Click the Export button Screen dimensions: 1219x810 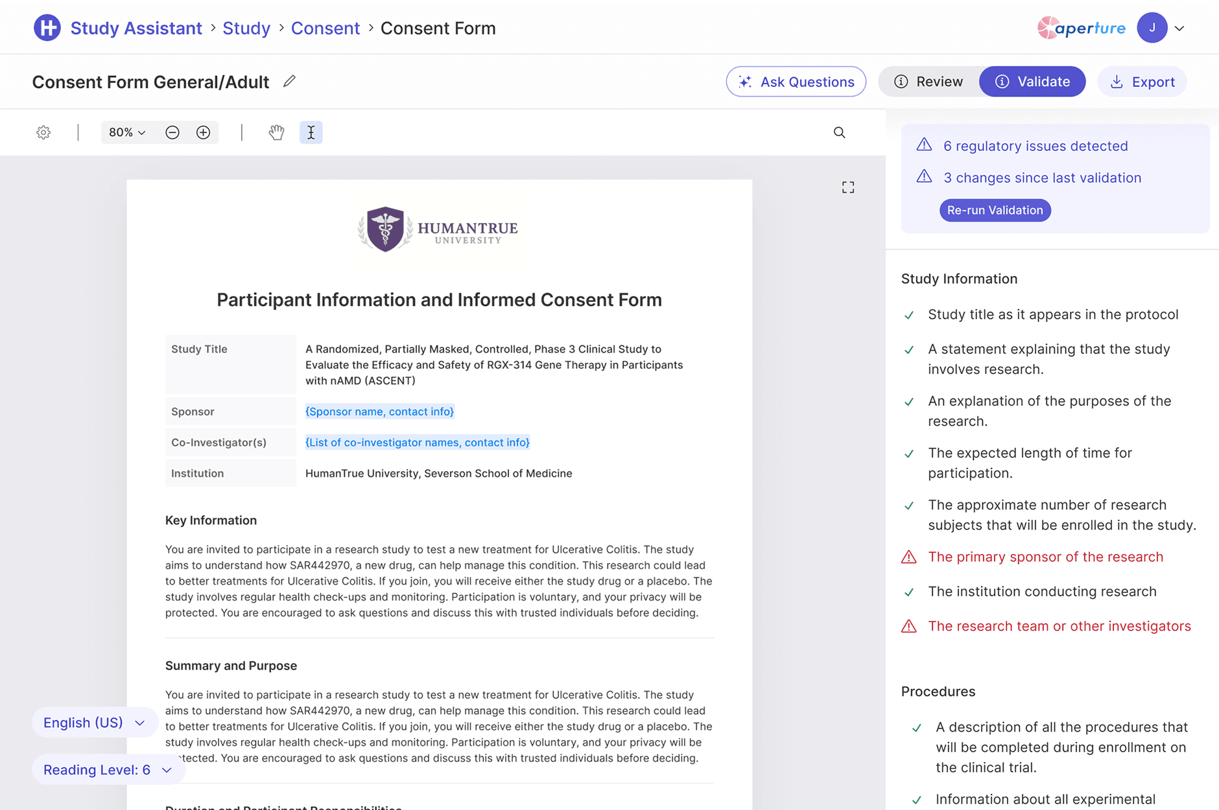click(1142, 82)
